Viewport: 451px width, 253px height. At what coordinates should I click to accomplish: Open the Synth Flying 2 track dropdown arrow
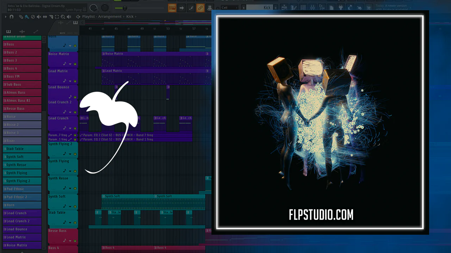click(x=70, y=154)
